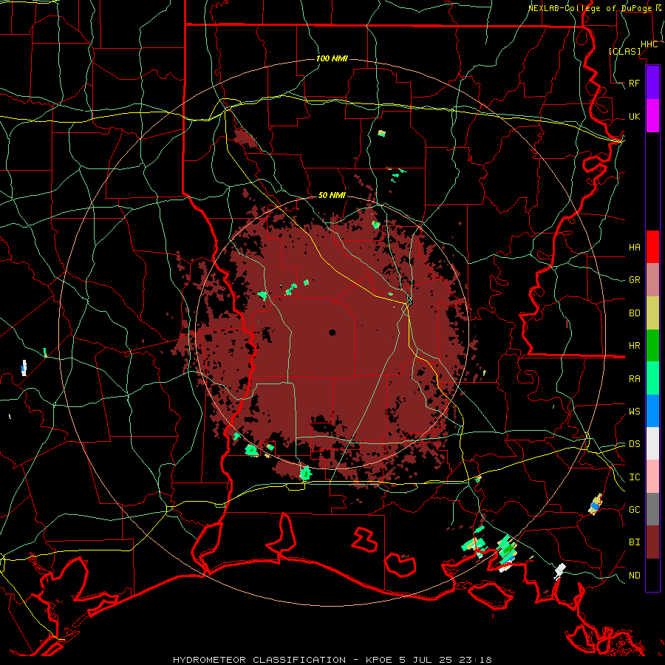Click the BI brown legend swatch
Viewport: 665px width, 665px height.
(x=652, y=542)
